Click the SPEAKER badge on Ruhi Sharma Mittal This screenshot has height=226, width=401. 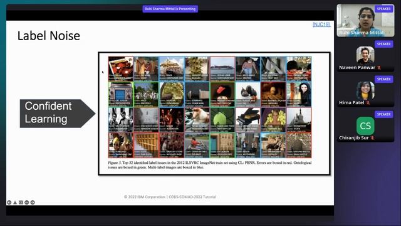384,9
